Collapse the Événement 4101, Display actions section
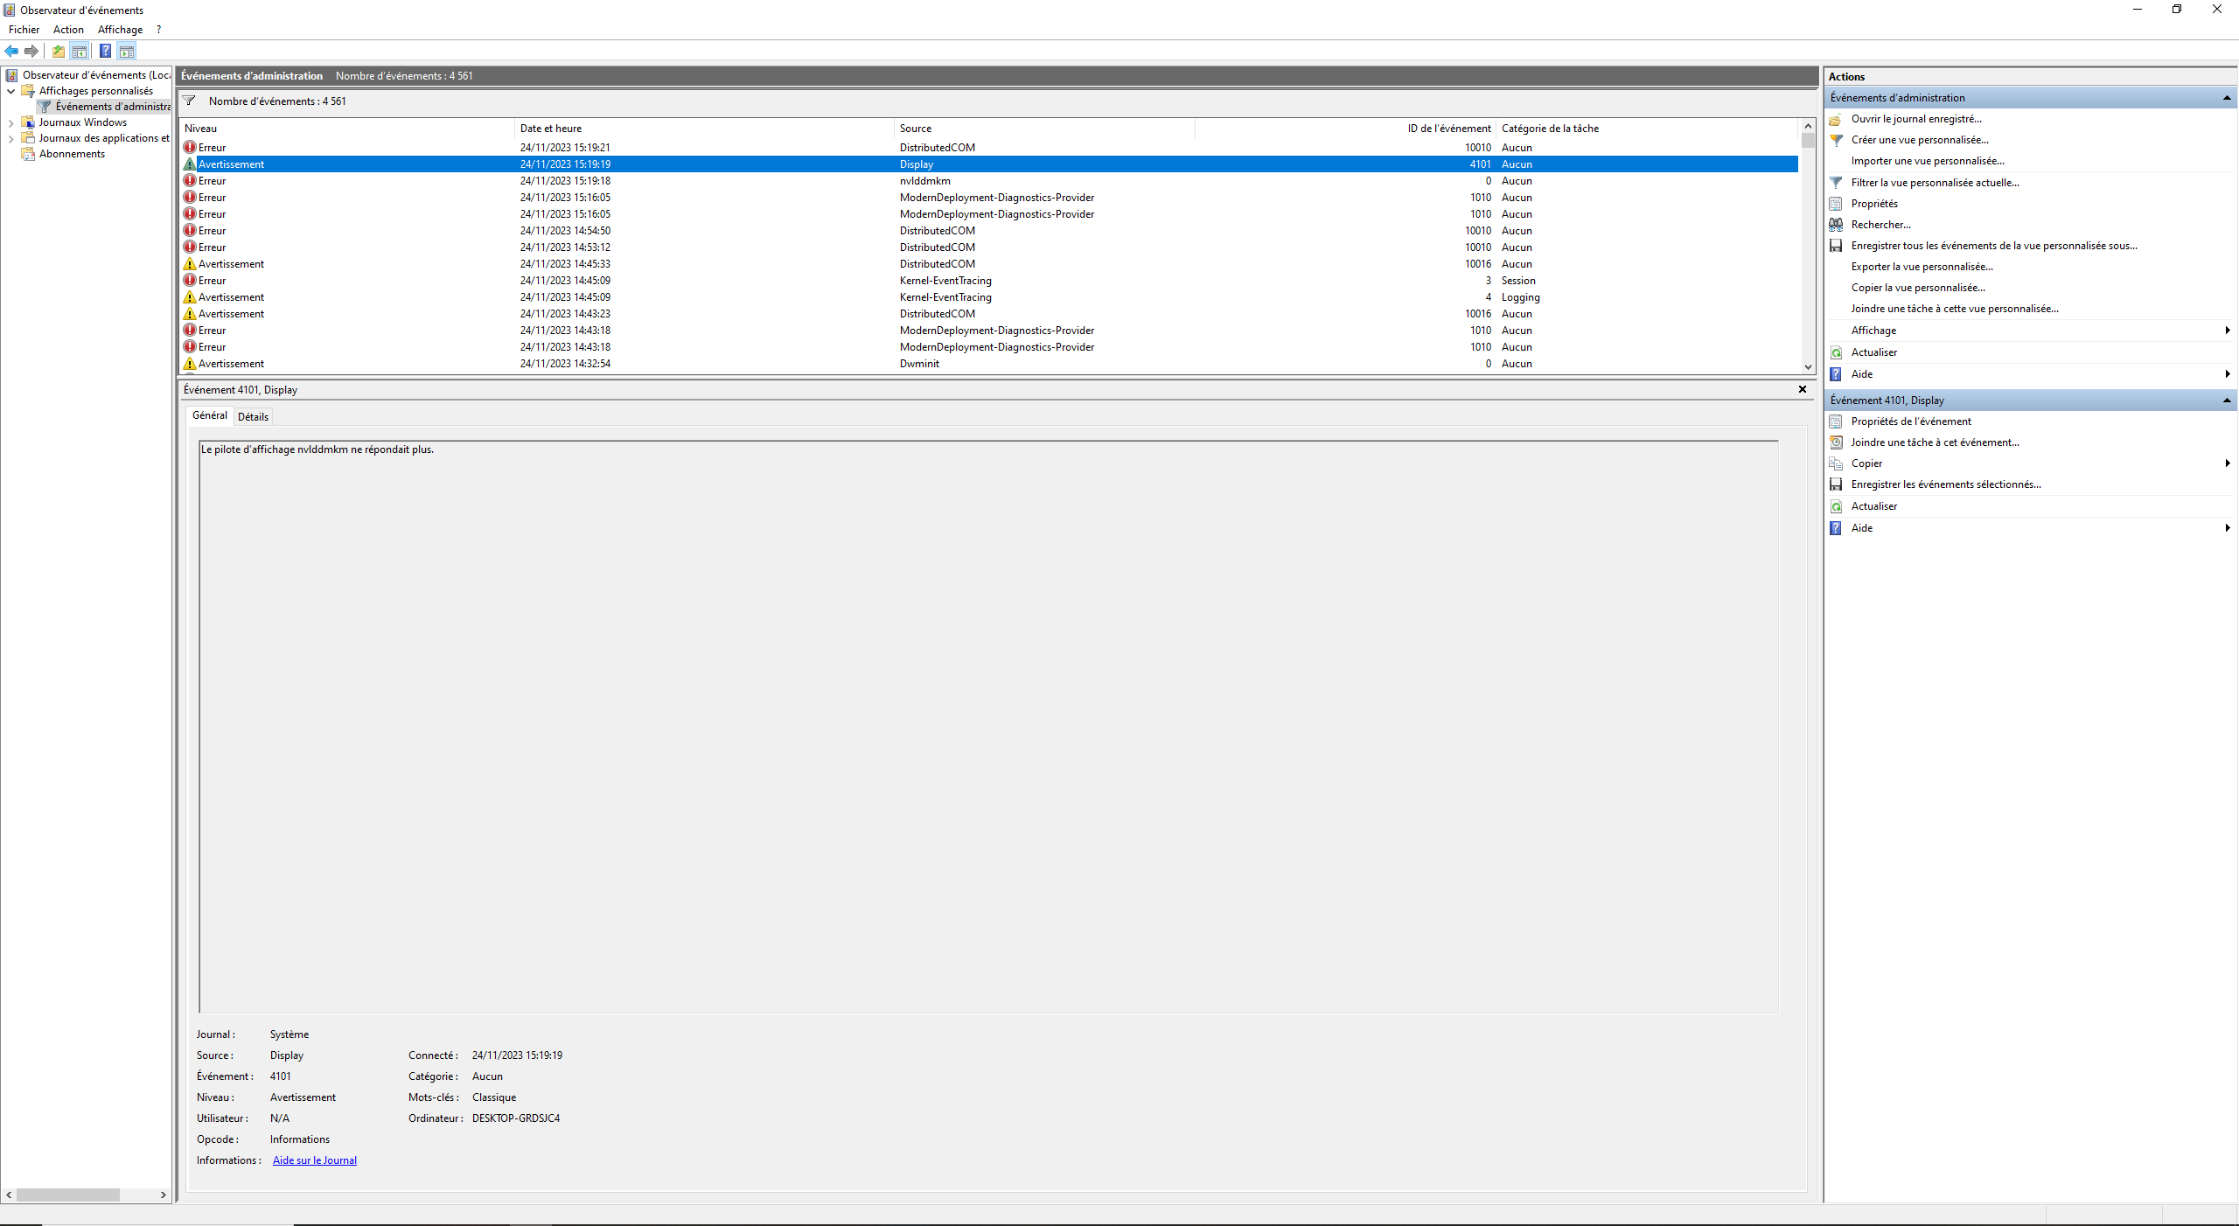Image resolution: width=2239 pixels, height=1226 pixels. tap(2226, 401)
